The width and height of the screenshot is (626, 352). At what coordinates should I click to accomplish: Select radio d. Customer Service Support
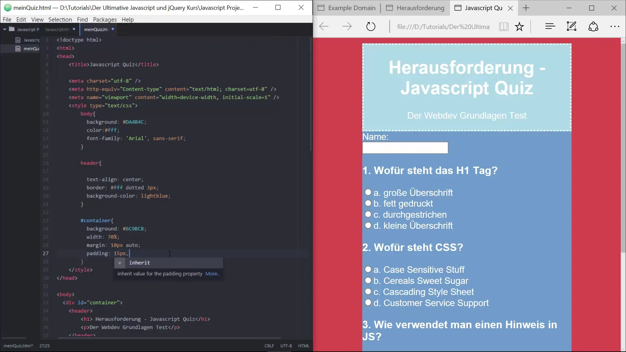pos(368,303)
